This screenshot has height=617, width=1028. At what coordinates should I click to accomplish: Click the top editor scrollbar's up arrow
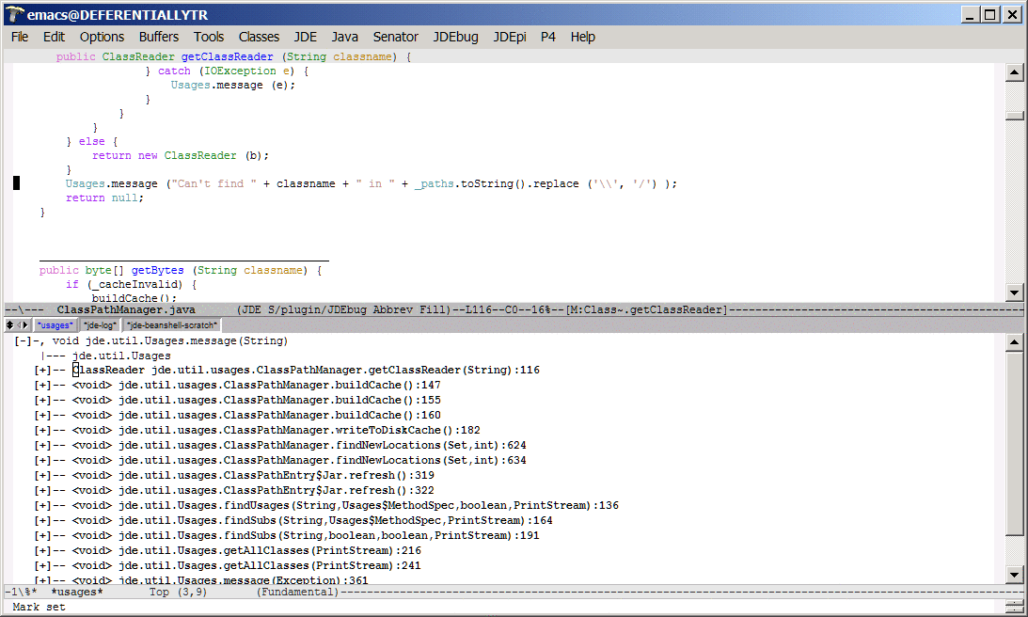coord(1014,73)
